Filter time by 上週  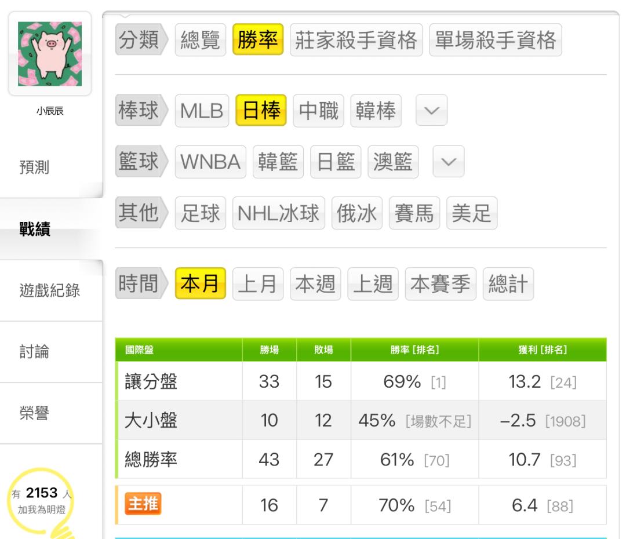pyautogui.click(x=373, y=284)
